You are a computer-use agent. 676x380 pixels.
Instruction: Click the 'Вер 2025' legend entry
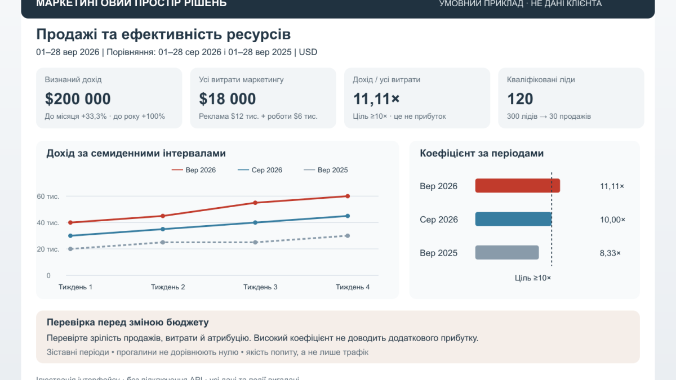(x=326, y=170)
